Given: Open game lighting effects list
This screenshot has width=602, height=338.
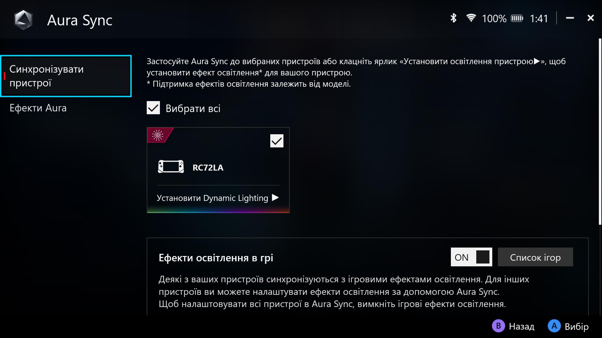Looking at the screenshot, I should (536, 257).
